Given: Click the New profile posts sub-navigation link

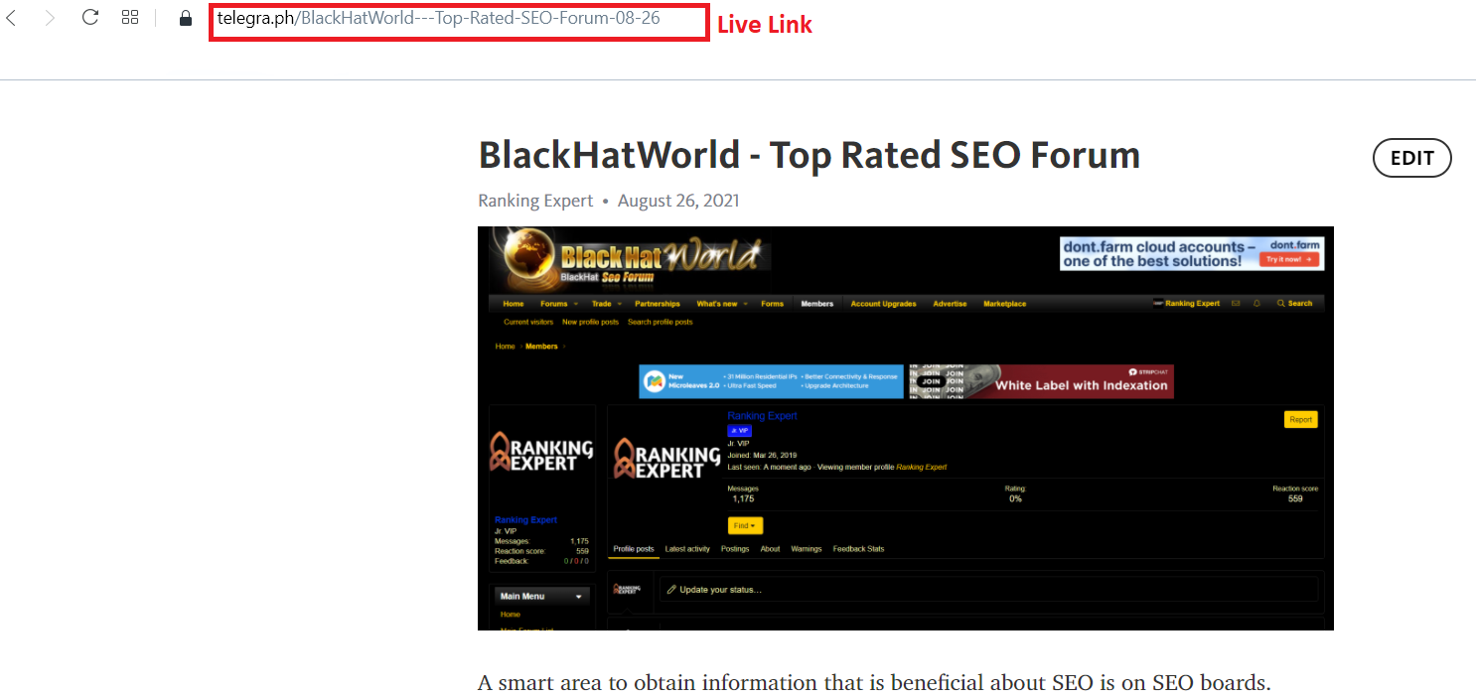Looking at the screenshot, I should pyautogui.click(x=590, y=323).
